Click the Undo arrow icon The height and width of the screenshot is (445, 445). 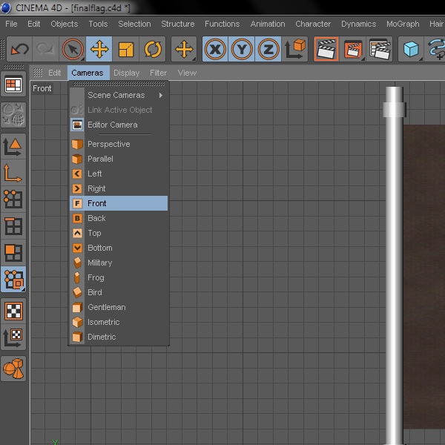tap(19, 49)
